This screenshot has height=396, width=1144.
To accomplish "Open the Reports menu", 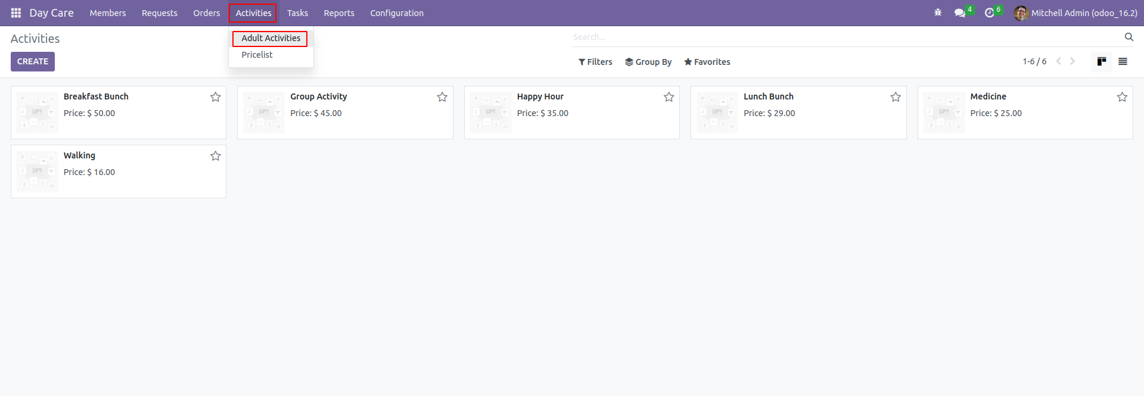I will click(339, 13).
